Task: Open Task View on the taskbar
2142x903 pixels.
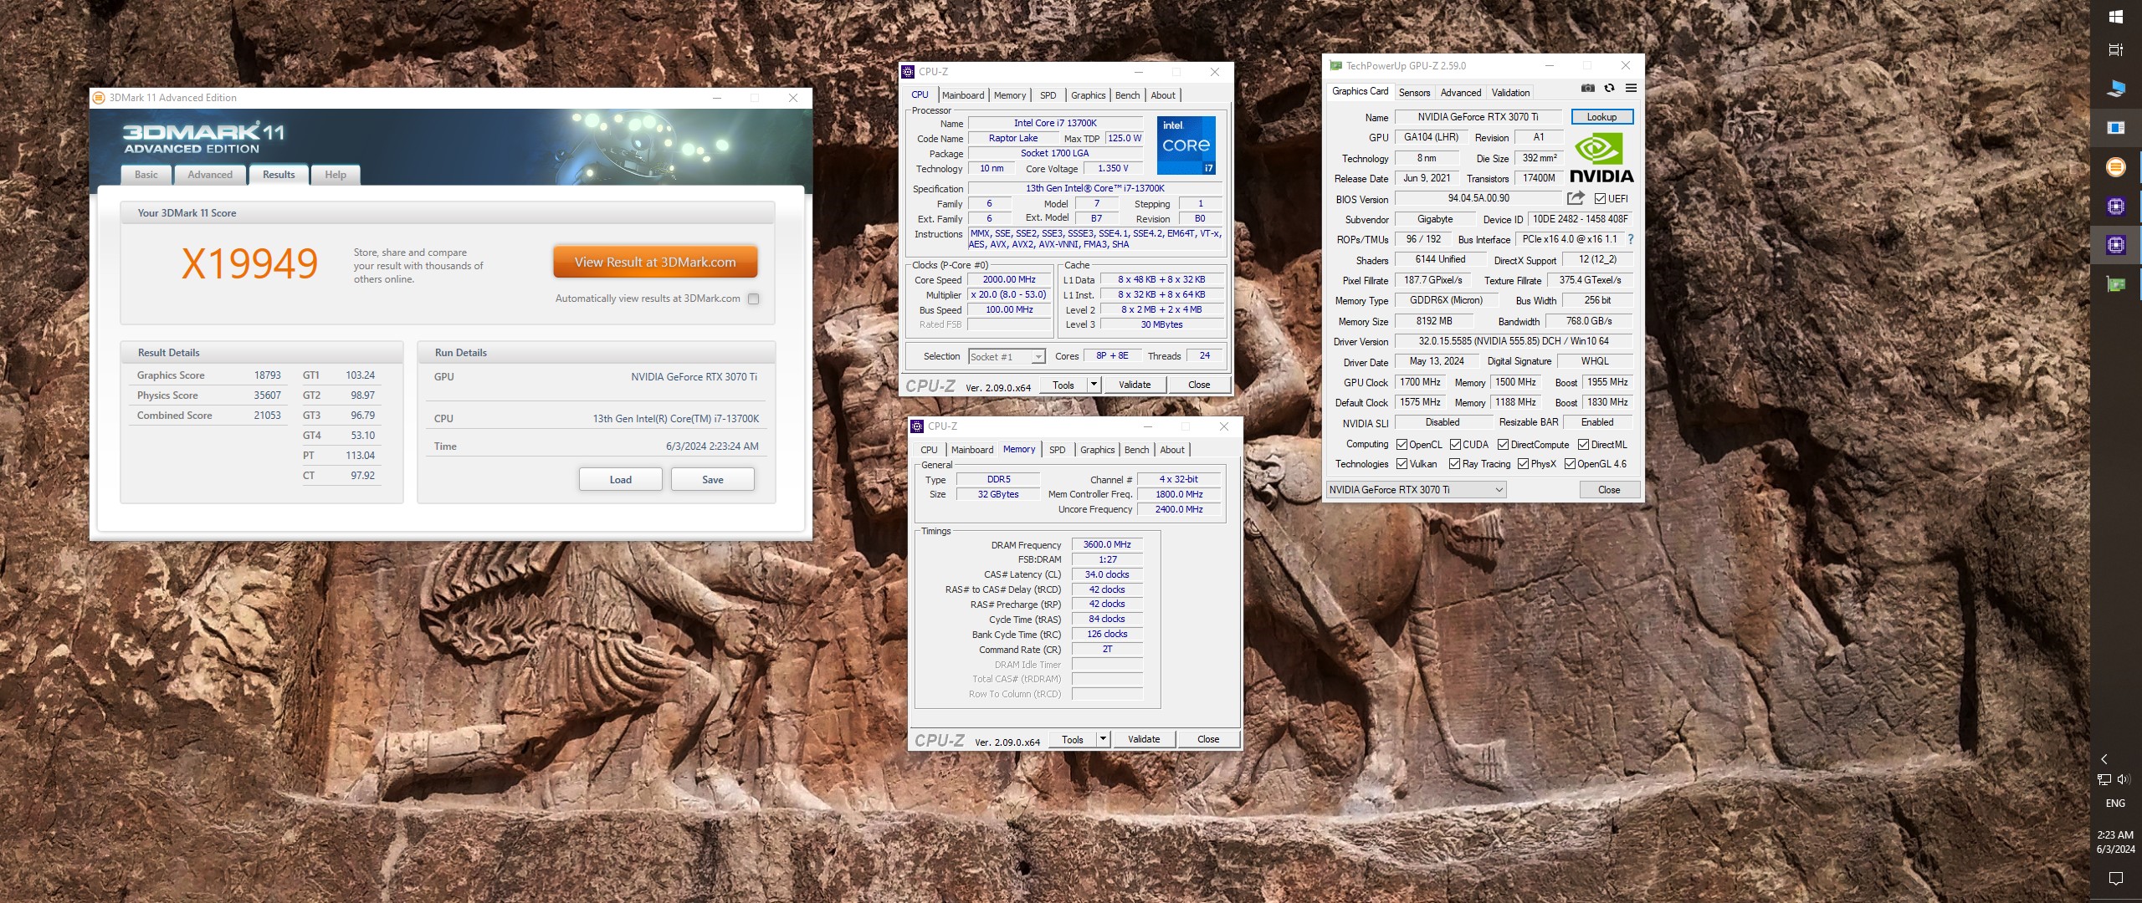Action: coord(2115,49)
